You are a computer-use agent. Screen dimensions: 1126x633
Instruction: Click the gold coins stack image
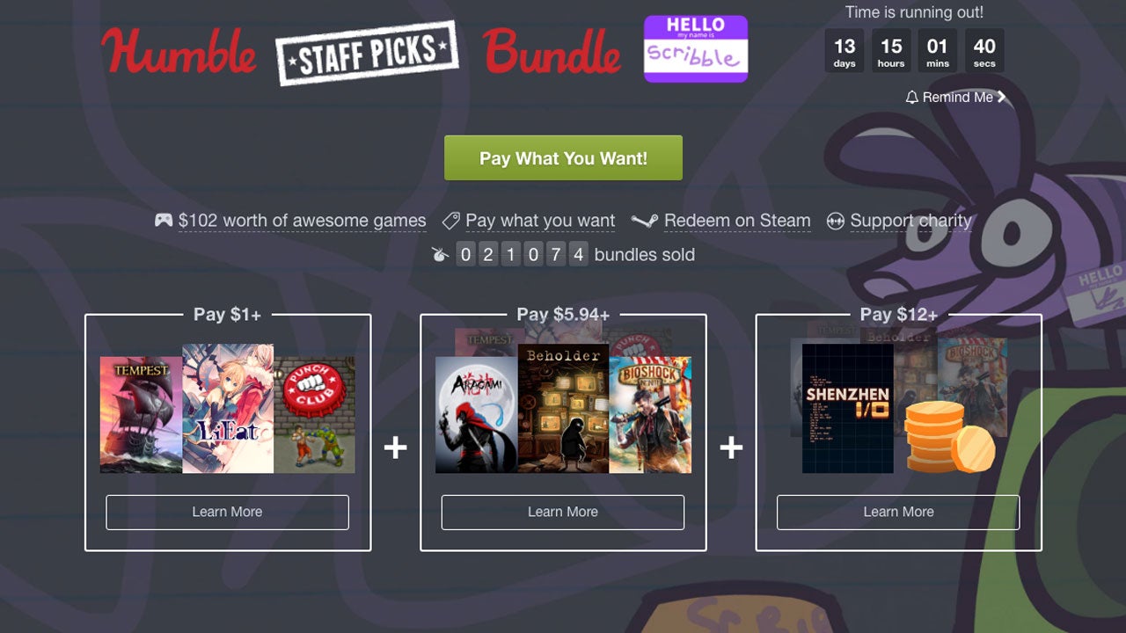click(949, 437)
